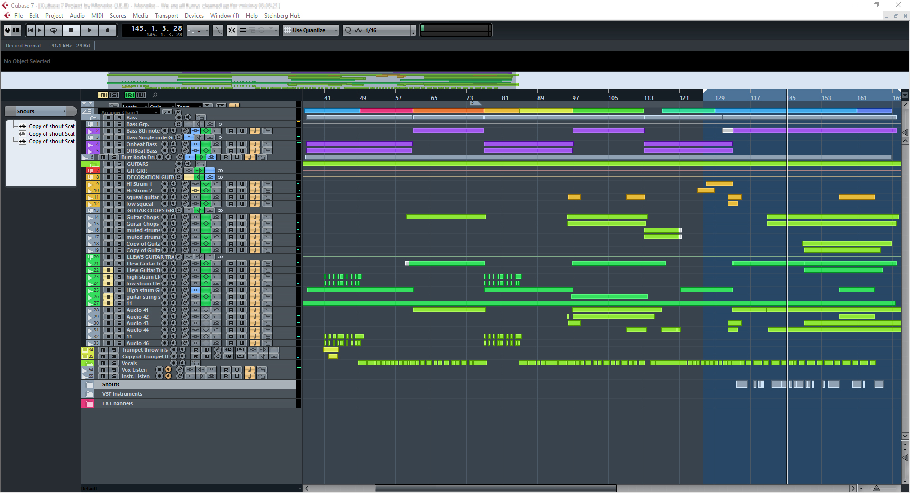Mute the Hi Strum 1 track
The height and width of the screenshot is (493, 910).
click(109, 184)
